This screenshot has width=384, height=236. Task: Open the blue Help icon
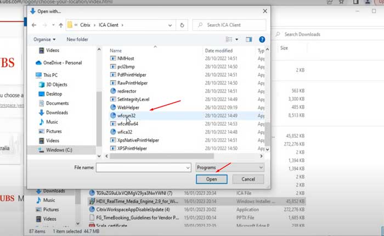pos(262,40)
